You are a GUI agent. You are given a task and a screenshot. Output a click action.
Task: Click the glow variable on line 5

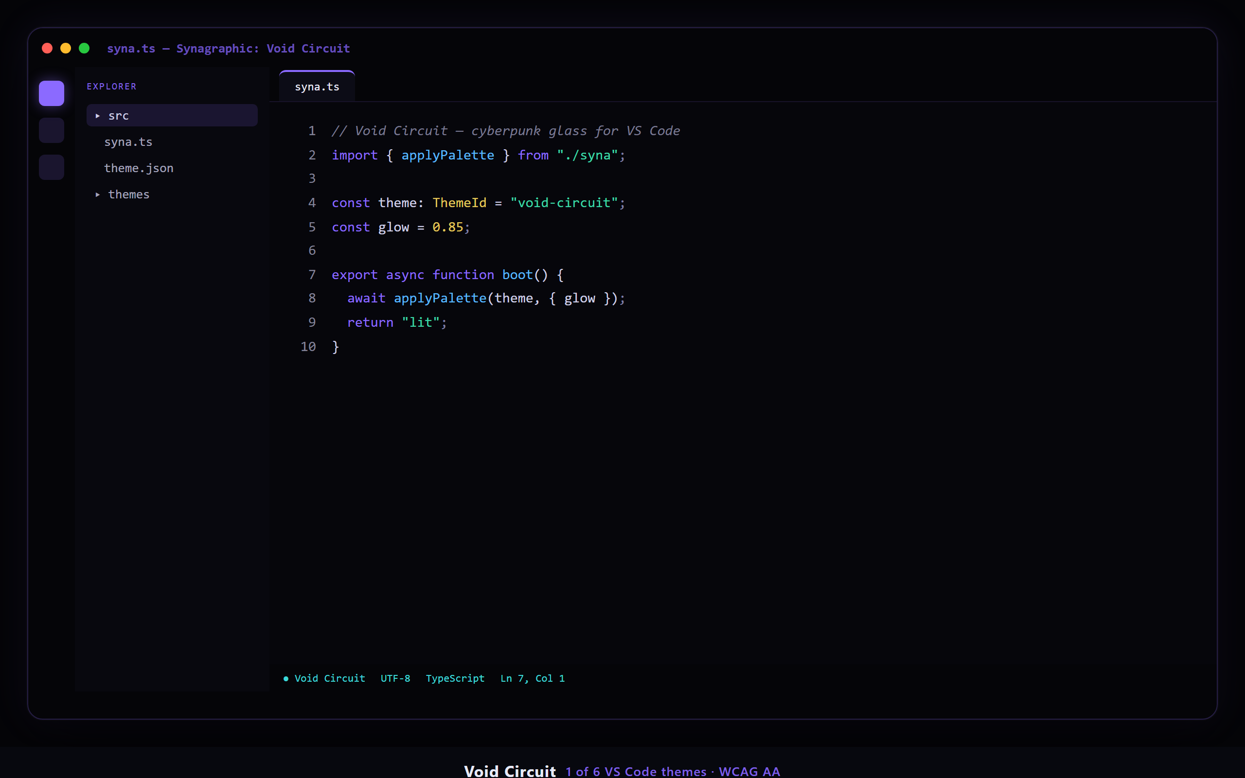click(x=393, y=227)
